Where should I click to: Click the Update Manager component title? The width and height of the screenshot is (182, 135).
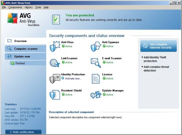(113, 90)
